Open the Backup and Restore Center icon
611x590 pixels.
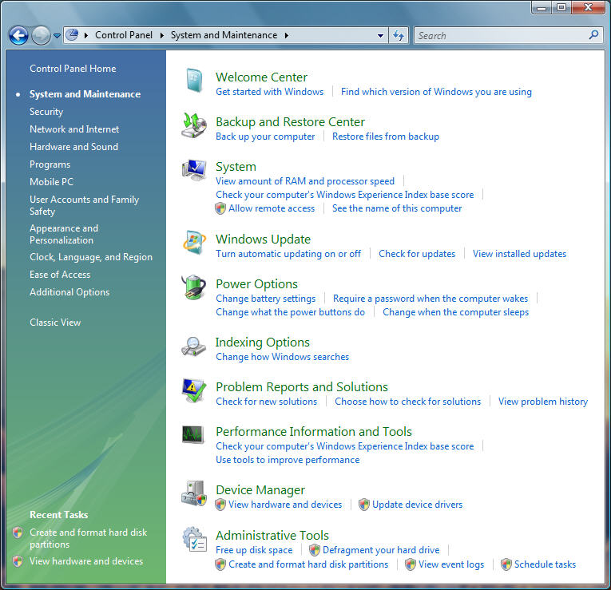tap(194, 127)
